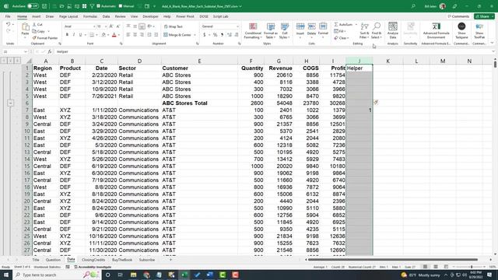Add a new sheet with plus icon
This screenshot has height=280, width=498.
pos(170,260)
